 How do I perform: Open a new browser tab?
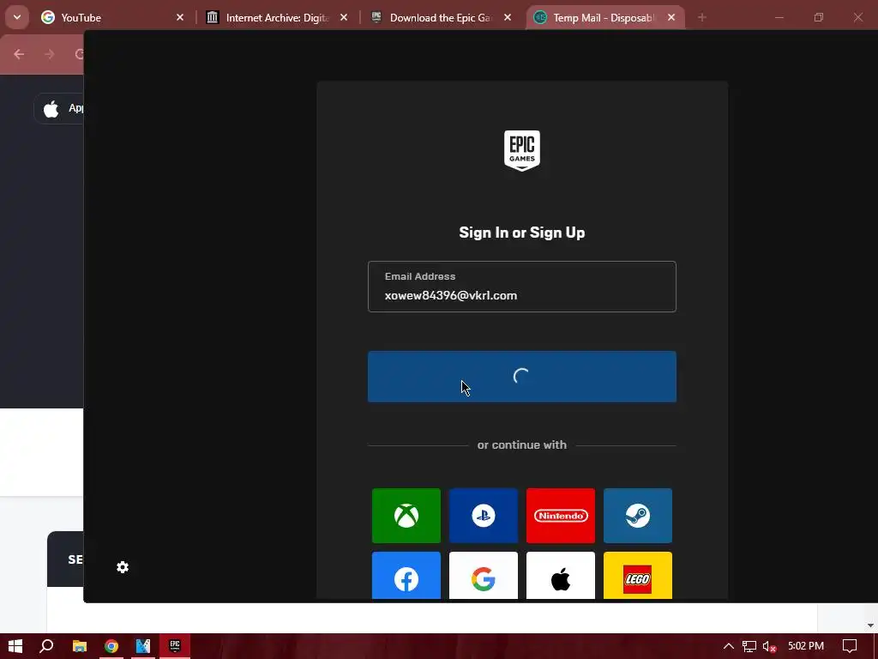click(x=701, y=17)
